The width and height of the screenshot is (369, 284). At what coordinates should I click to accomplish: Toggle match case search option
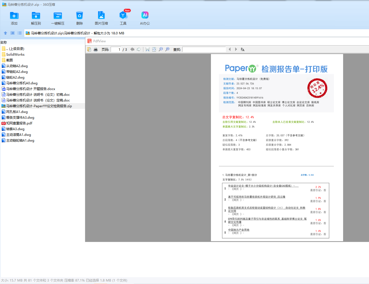click(243, 49)
